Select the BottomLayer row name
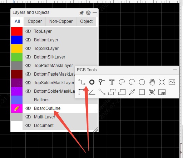The height and width of the screenshot is (158, 183). pyautogui.click(x=46, y=40)
